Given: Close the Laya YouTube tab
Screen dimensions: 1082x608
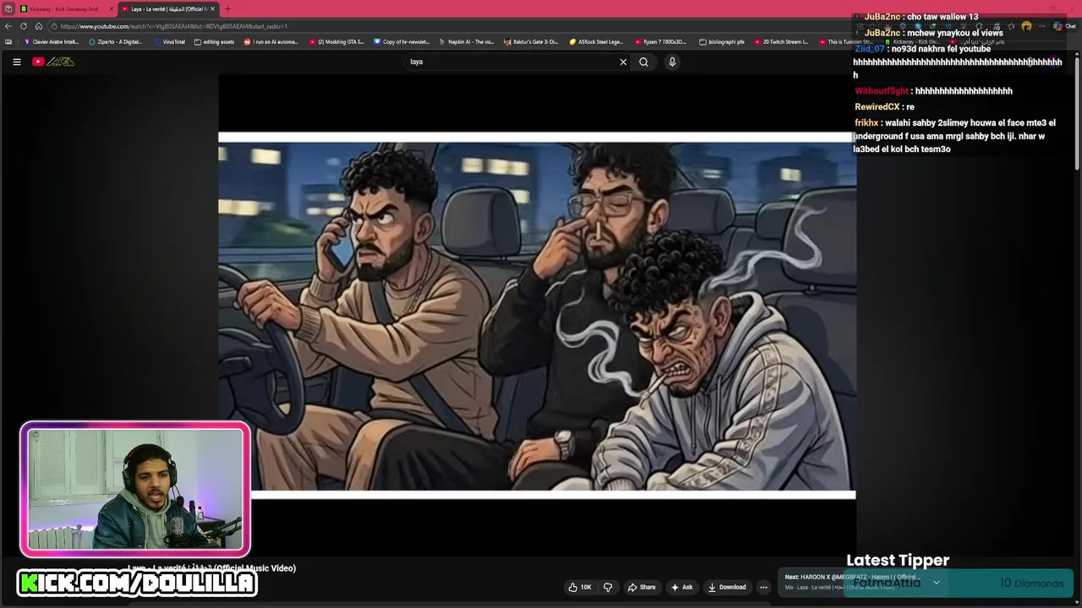Looking at the screenshot, I should point(212,8).
